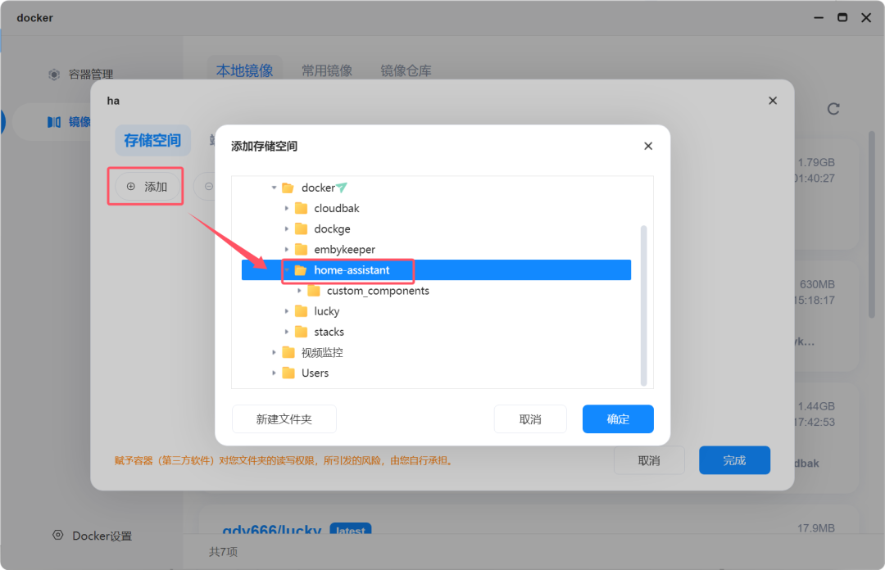885x570 pixels.
Task: Cancel the add storage dialog with 取消
Action: (530, 418)
